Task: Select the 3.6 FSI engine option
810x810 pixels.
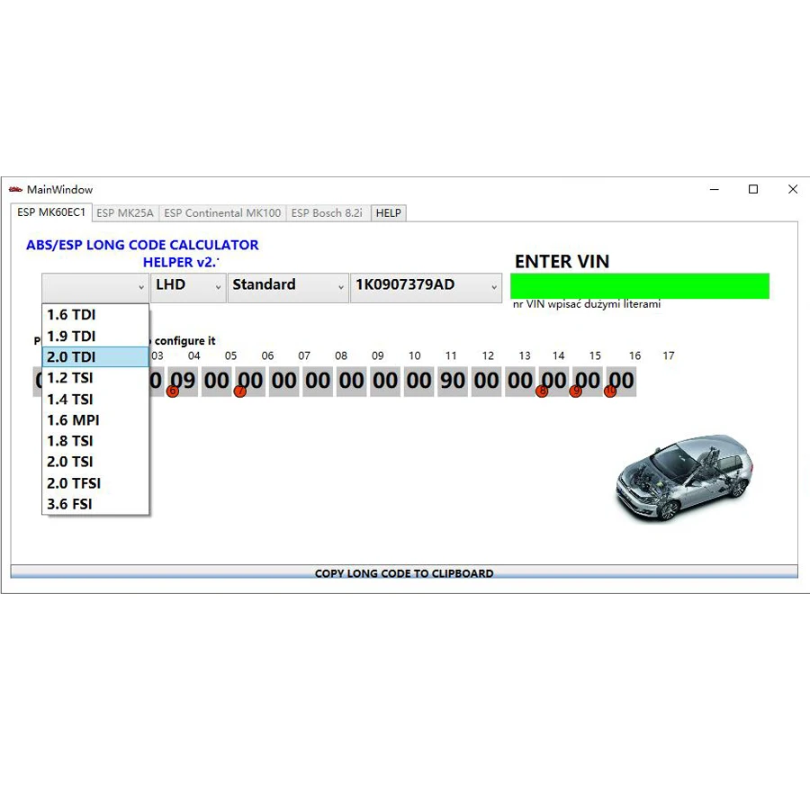Action: (95, 504)
